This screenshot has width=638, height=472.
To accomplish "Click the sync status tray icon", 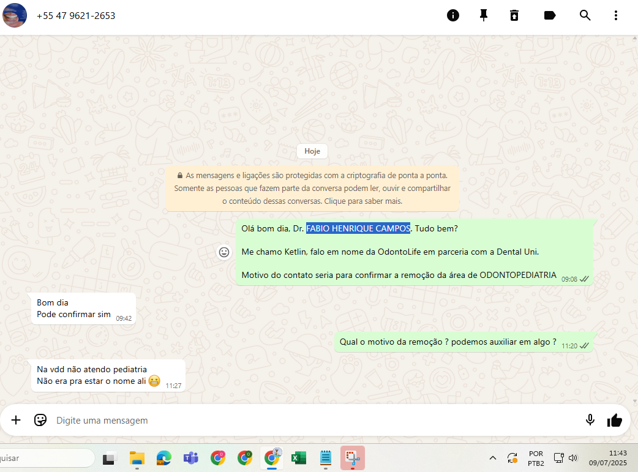I will point(512,458).
